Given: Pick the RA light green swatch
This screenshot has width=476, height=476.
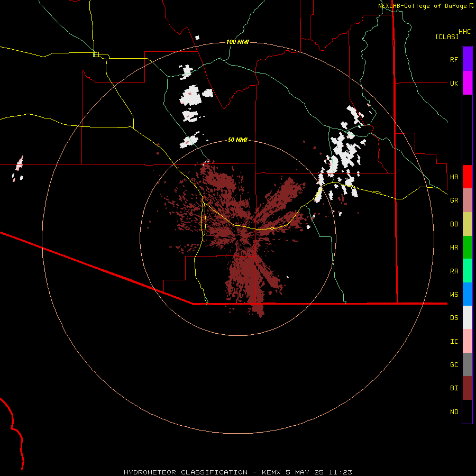Looking at the screenshot, I should pyautogui.click(x=467, y=271).
